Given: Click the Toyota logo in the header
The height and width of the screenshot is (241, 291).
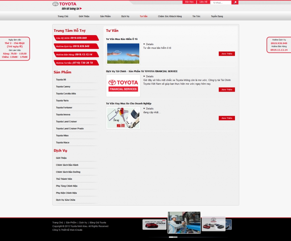Looking at the screenshot, I should click(x=65, y=4).
